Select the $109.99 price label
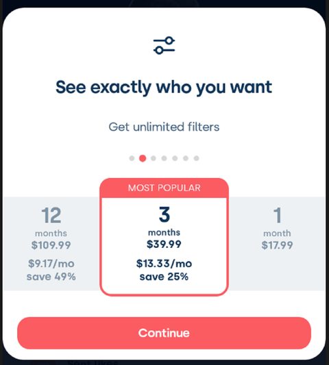Image resolution: width=329 pixels, height=365 pixels. click(x=51, y=245)
